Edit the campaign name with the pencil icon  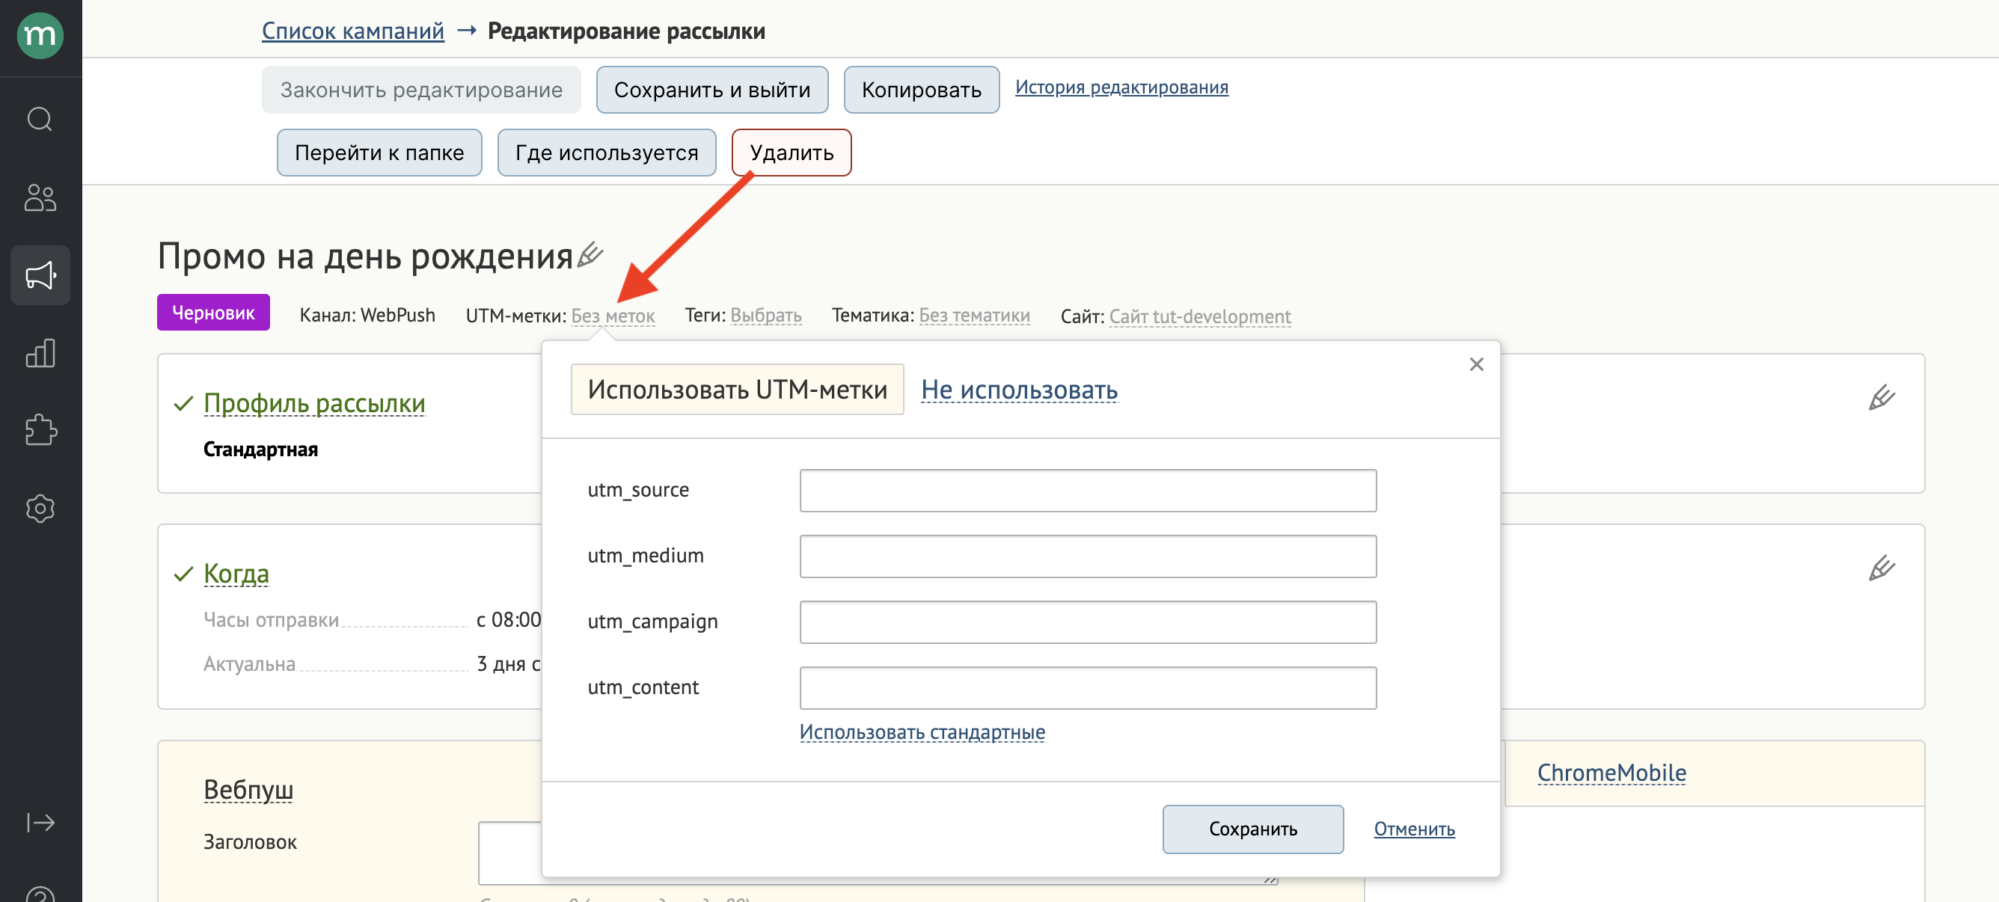(x=590, y=254)
